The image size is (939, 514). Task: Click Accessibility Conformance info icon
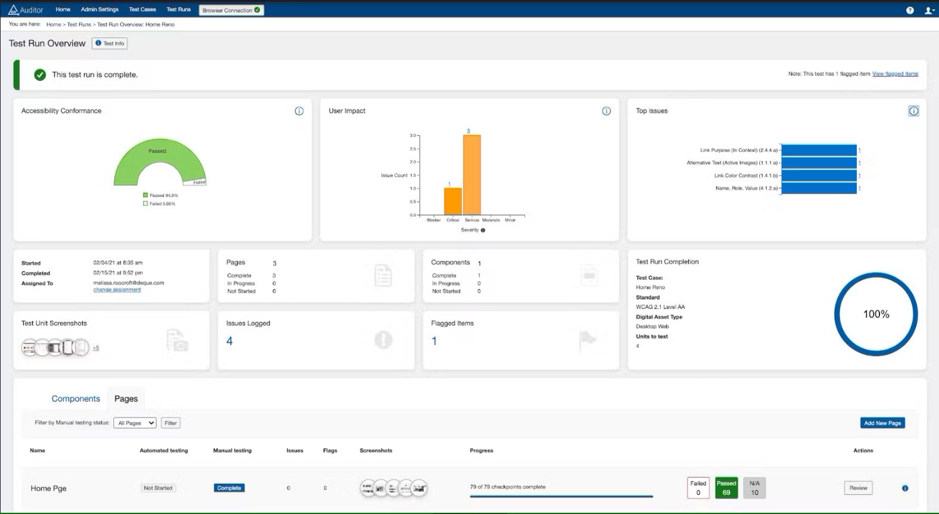click(299, 111)
